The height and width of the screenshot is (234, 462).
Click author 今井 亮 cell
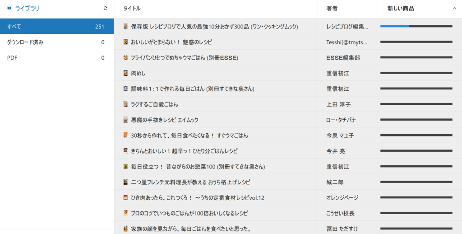click(335, 151)
